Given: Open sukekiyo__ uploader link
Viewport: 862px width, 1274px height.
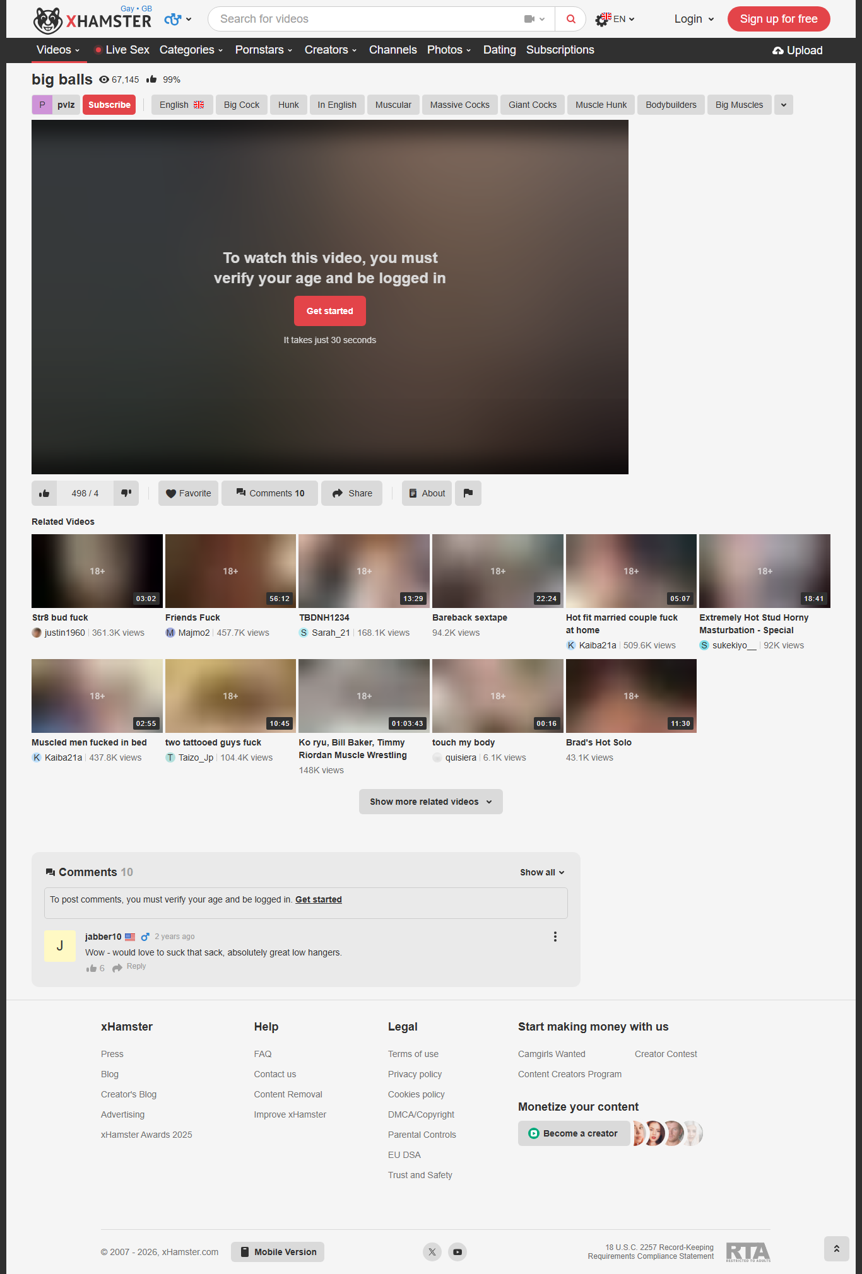Looking at the screenshot, I should [734, 645].
